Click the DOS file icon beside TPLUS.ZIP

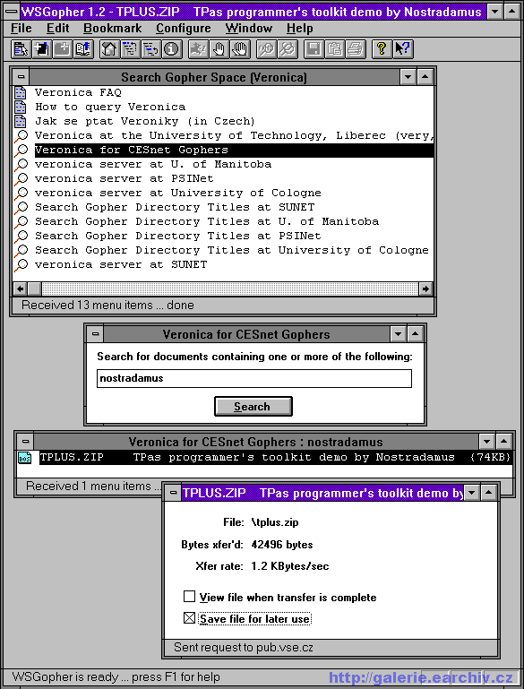[x=24, y=458]
